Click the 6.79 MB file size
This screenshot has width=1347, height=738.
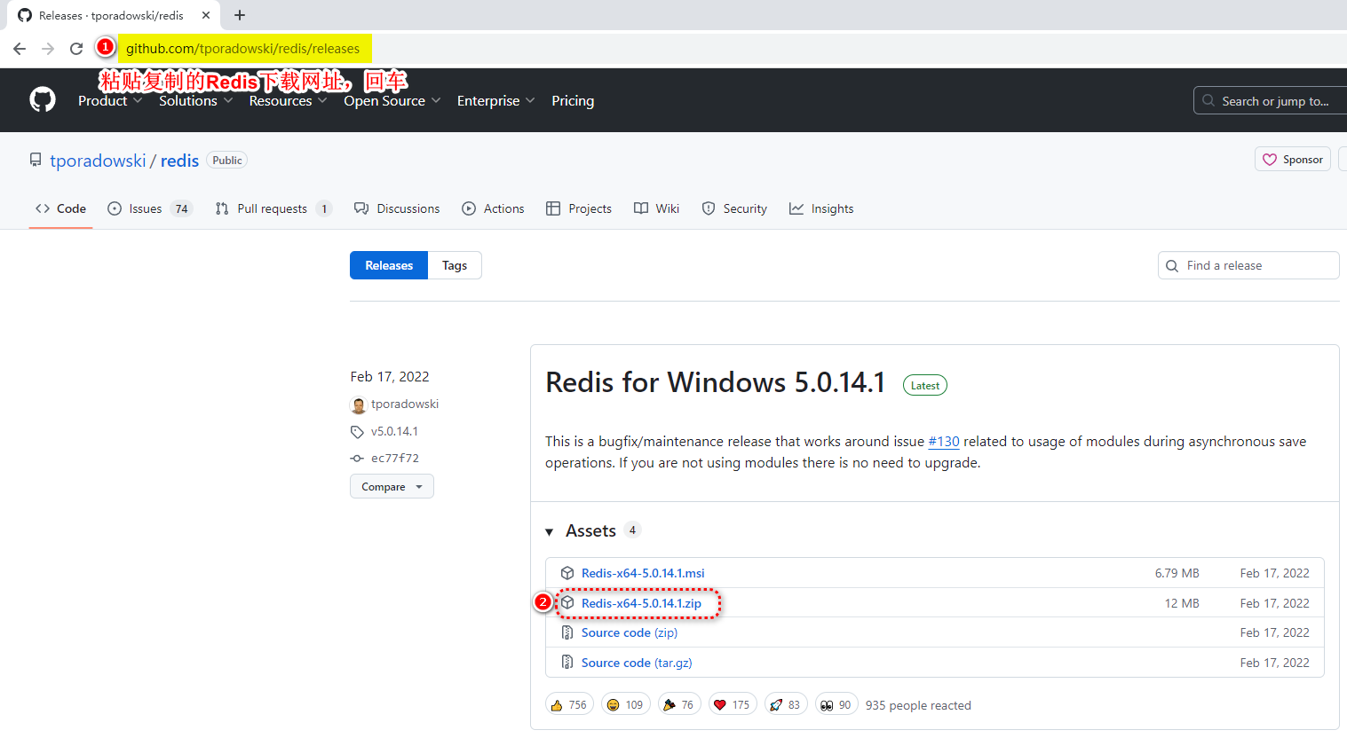[1177, 573]
